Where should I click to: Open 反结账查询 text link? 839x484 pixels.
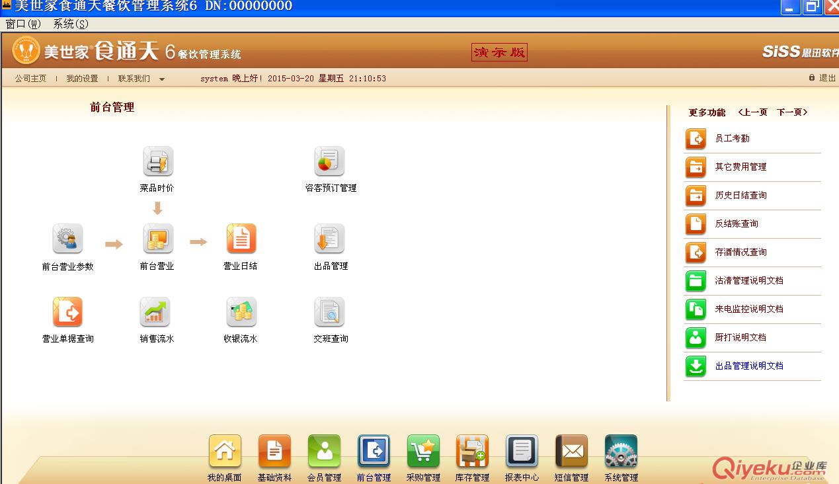point(737,224)
